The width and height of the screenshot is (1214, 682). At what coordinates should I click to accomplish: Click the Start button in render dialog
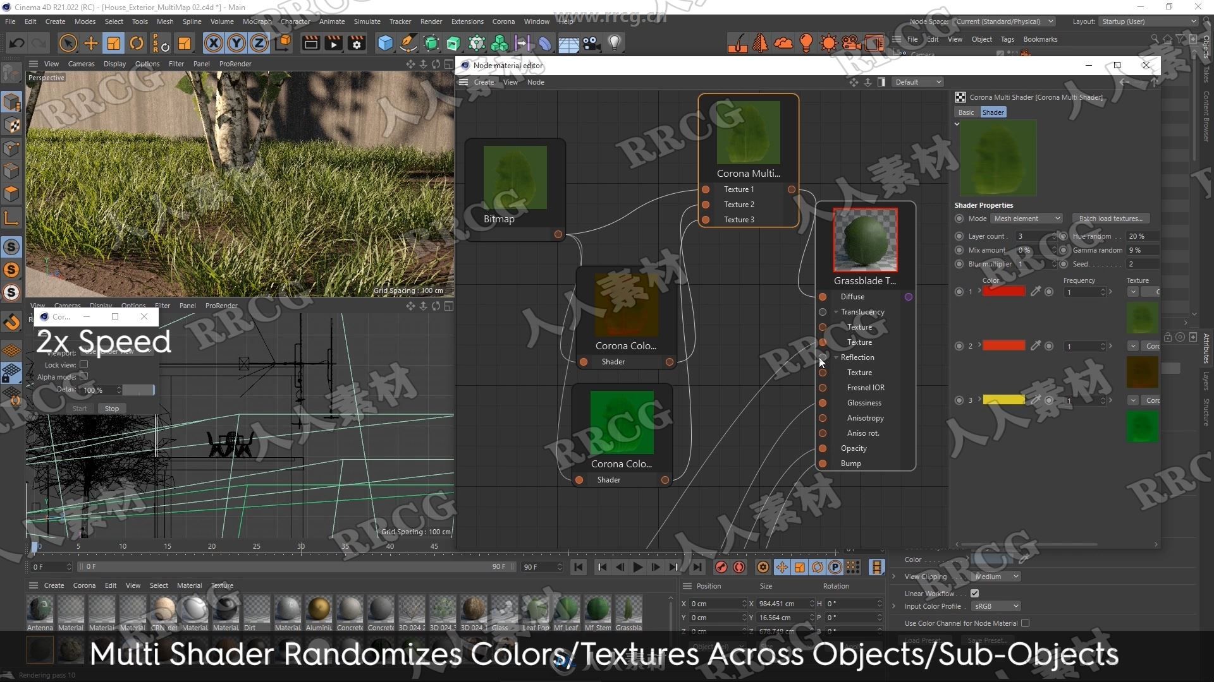tap(80, 409)
